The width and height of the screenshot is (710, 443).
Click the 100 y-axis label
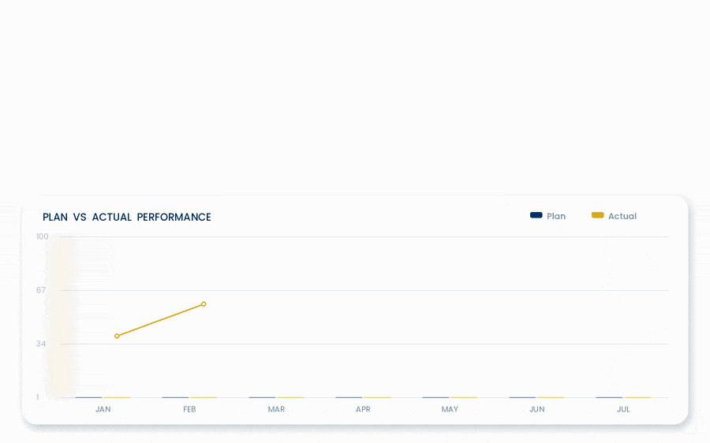click(42, 236)
